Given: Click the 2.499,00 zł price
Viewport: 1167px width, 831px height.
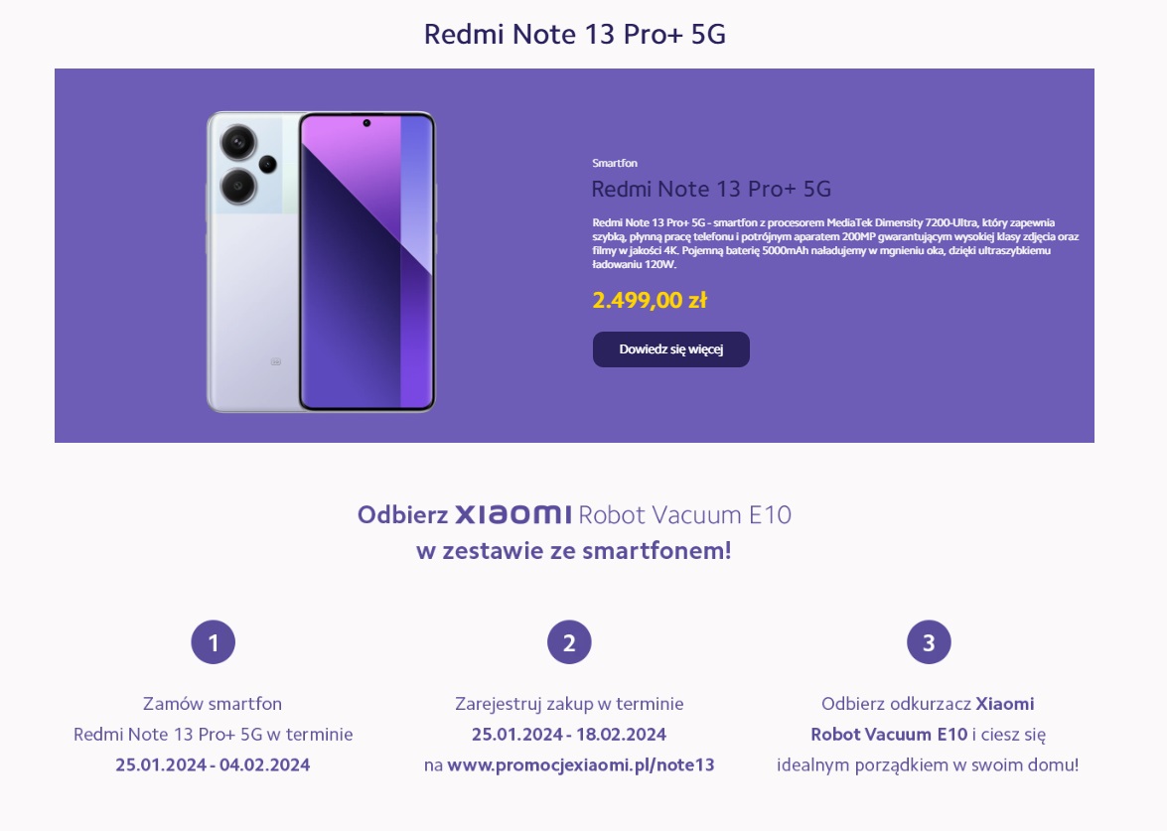Looking at the screenshot, I should [x=650, y=300].
